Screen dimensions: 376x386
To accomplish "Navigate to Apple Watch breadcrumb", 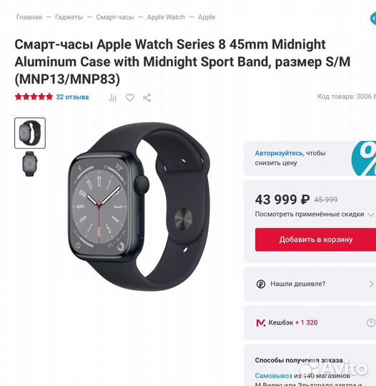I will (x=166, y=17).
